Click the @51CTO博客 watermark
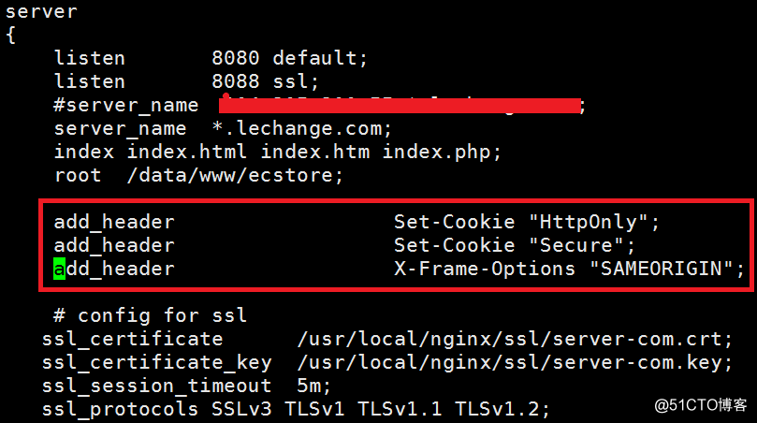Viewport: 757px width, 423px height. point(701,405)
